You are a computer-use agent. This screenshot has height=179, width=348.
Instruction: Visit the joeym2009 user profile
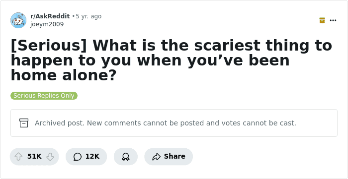[47, 24]
